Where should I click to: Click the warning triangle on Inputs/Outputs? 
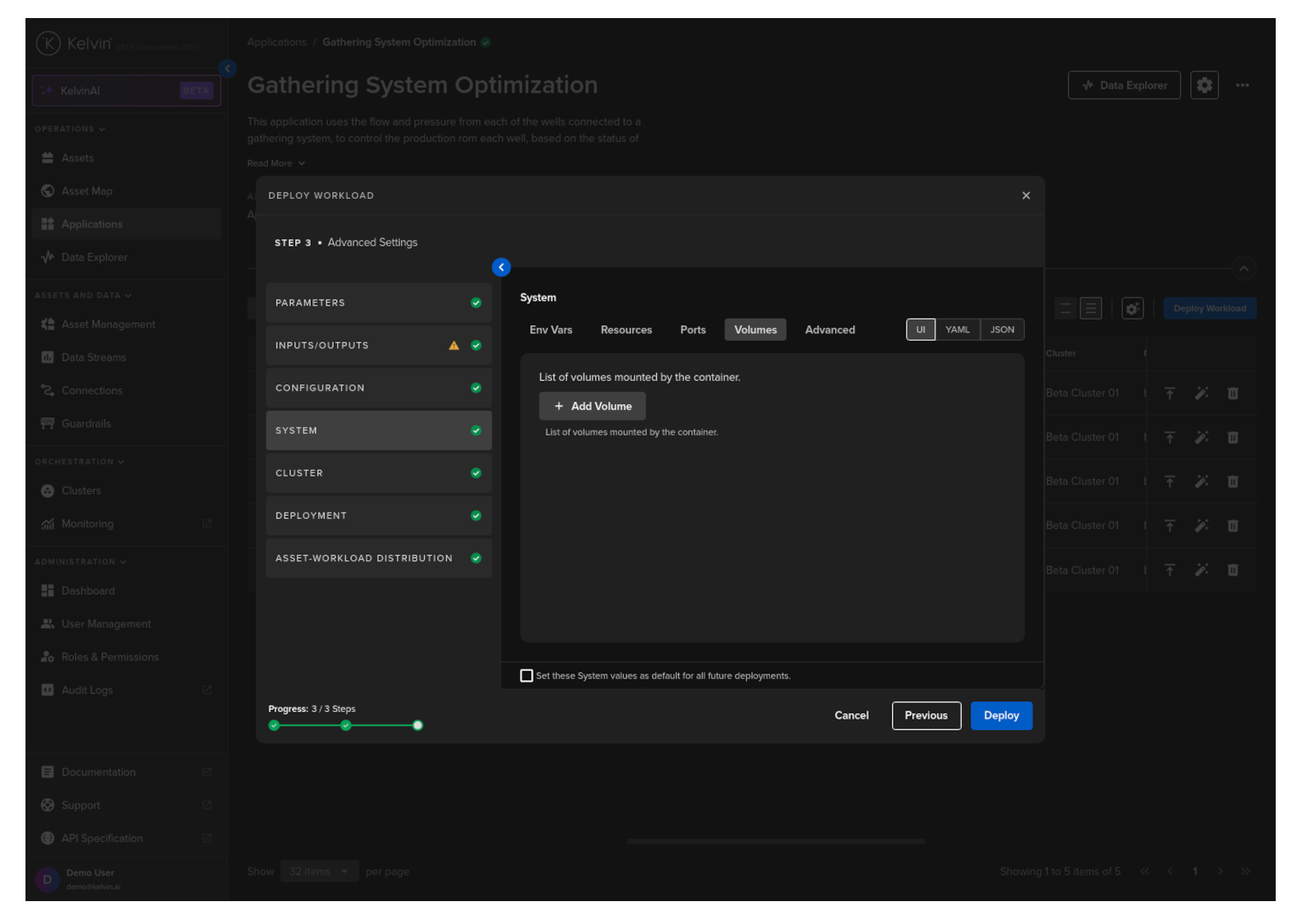454,346
